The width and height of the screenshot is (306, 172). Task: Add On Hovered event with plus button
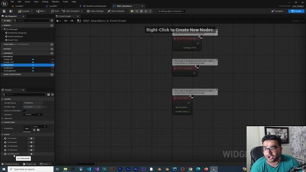(31, 150)
